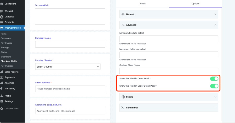Expand the Conditional section

coord(169,108)
